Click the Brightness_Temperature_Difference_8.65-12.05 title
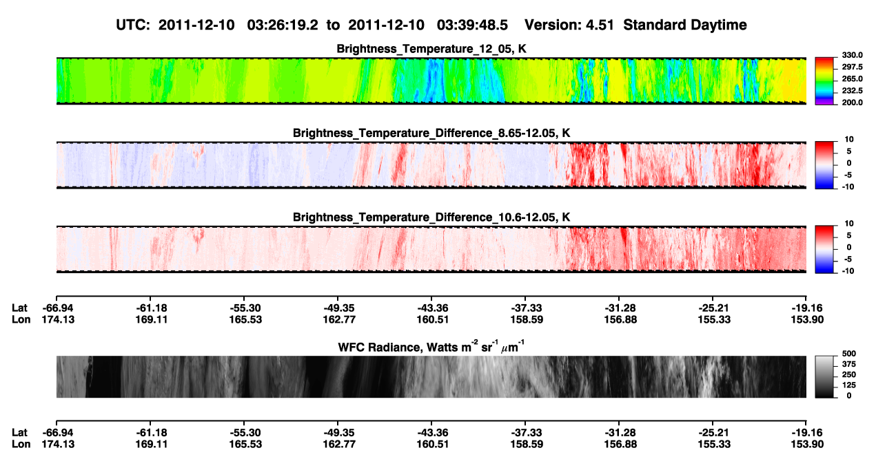Viewport: 896px width, 459px height. [431, 133]
